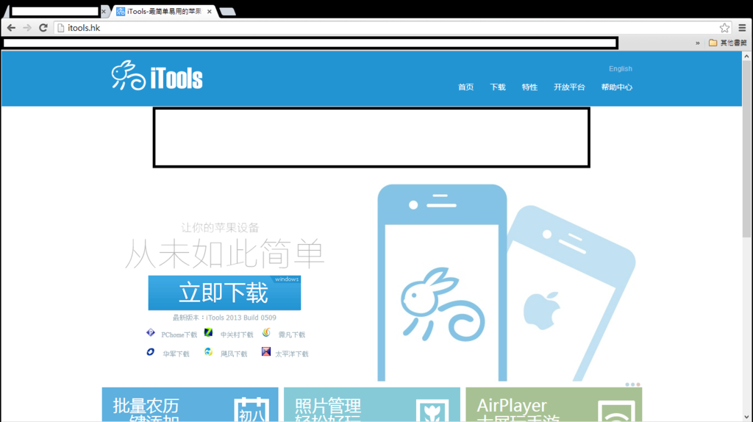Click the 立即下载 download button

[224, 293]
